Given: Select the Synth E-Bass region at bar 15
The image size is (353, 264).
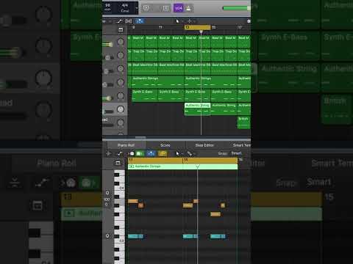Looking at the screenshot, I should point(224,95).
